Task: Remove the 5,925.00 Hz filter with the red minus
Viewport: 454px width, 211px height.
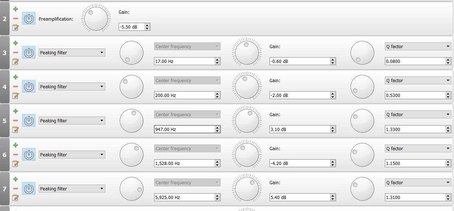Action: coord(15,189)
